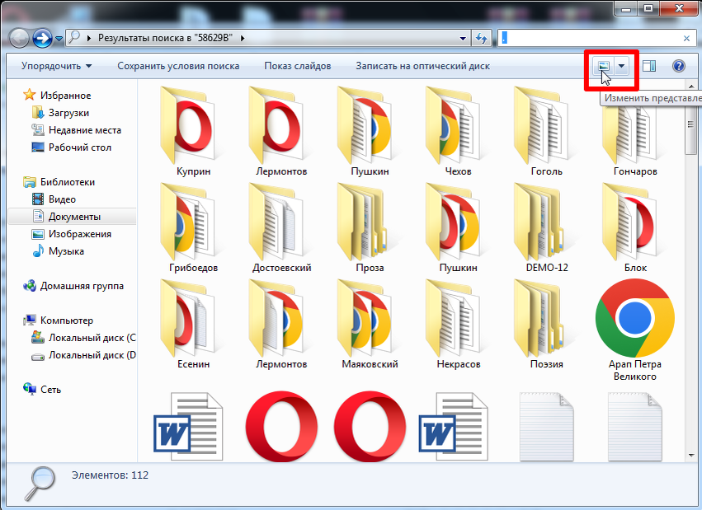Click the Элементов: 112 status text
Viewport: 702px width, 510px height.
pyautogui.click(x=111, y=475)
